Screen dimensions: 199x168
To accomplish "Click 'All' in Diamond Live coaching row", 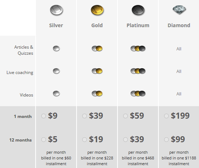I will (179, 71).
